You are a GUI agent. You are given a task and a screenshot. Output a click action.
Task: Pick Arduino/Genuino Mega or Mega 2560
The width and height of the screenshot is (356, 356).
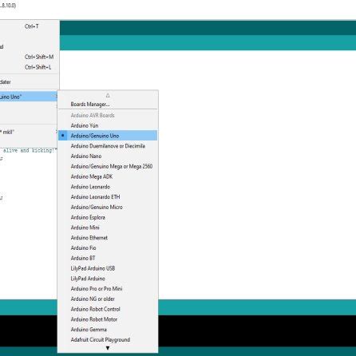[108, 166]
